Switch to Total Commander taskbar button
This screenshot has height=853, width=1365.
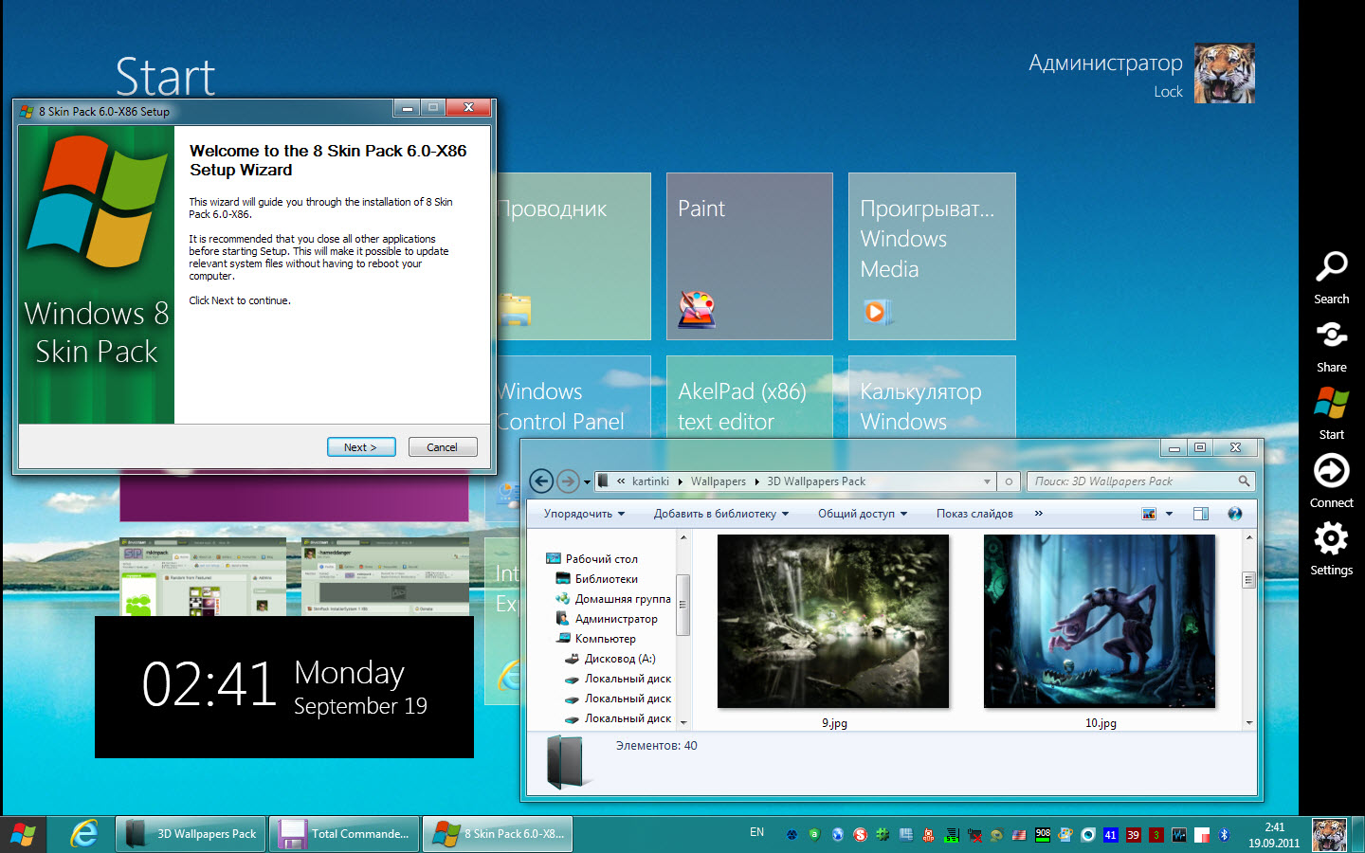click(344, 834)
